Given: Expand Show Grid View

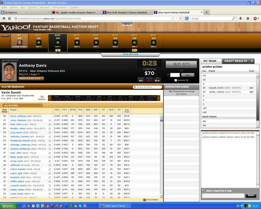Looking at the screenshot, I should [x=130, y=54].
